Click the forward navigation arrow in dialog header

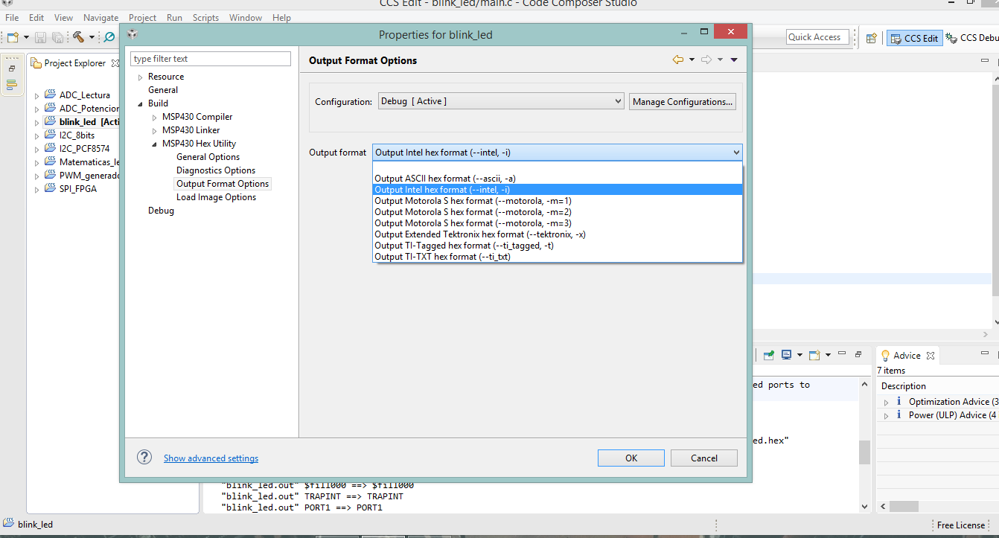(x=706, y=60)
